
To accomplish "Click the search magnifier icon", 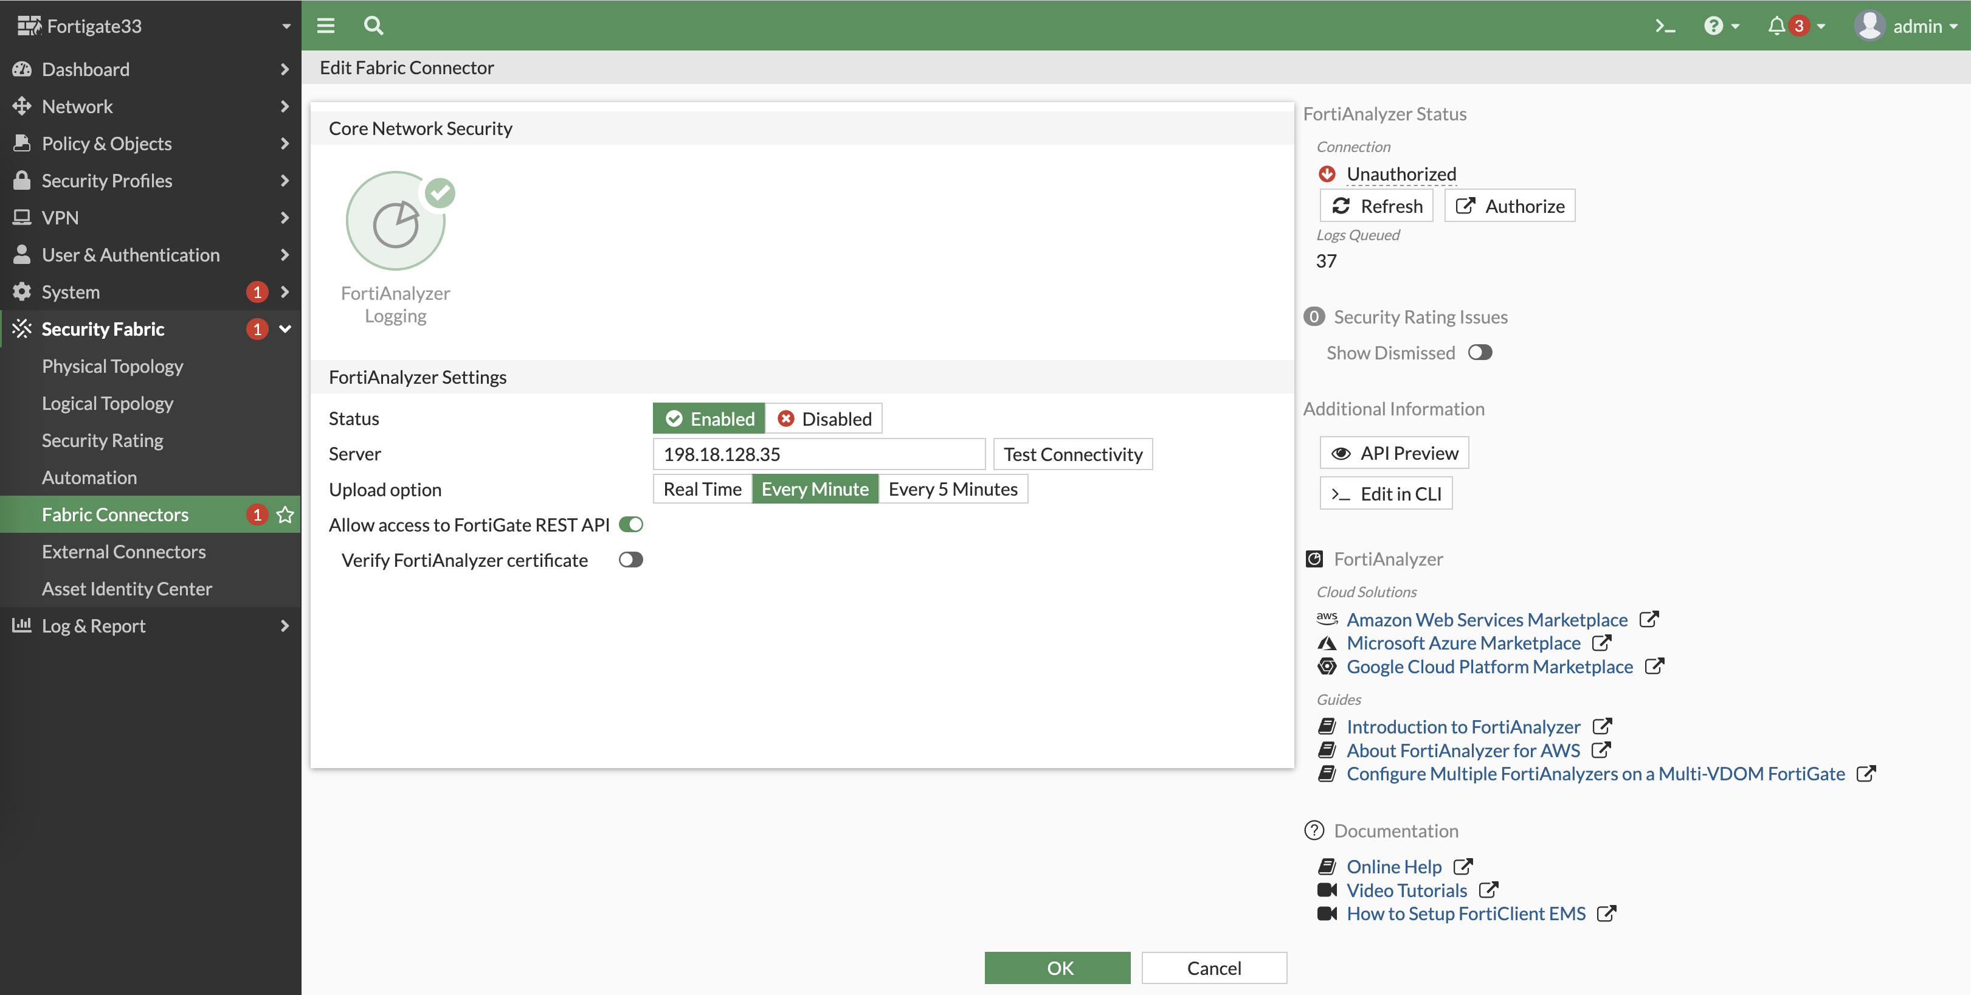I will click(x=373, y=26).
